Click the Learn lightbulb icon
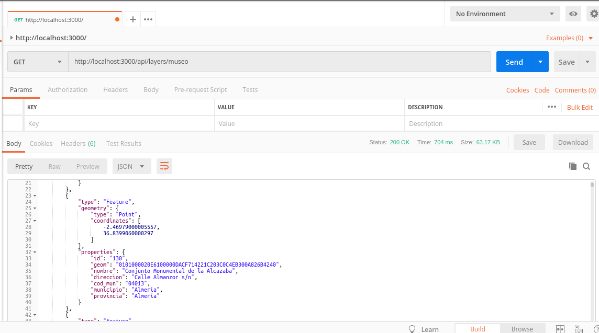This screenshot has height=333, width=599. pos(412,329)
